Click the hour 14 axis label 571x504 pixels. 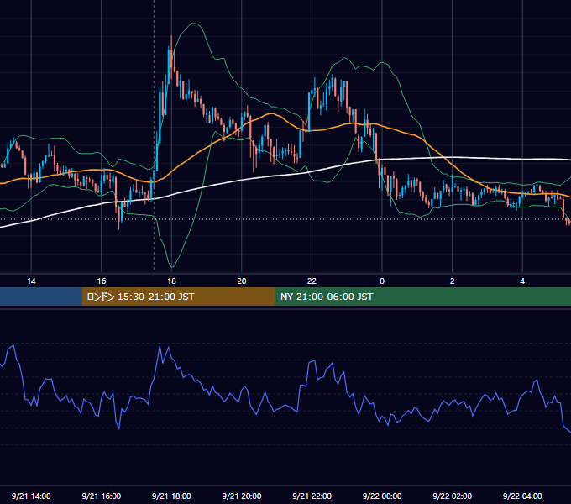tap(31, 281)
